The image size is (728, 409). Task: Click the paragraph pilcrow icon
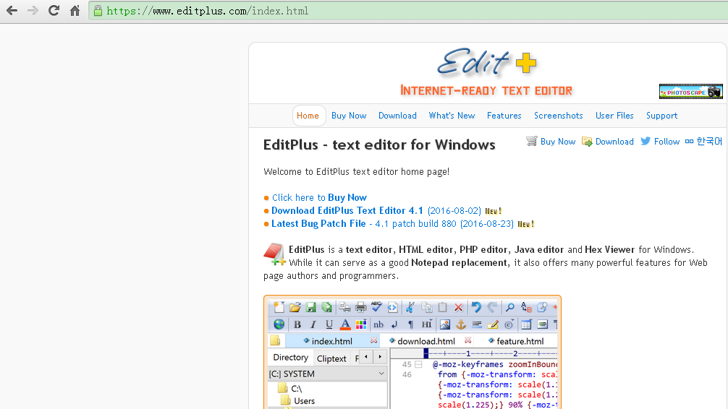click(x=410, y=324)
